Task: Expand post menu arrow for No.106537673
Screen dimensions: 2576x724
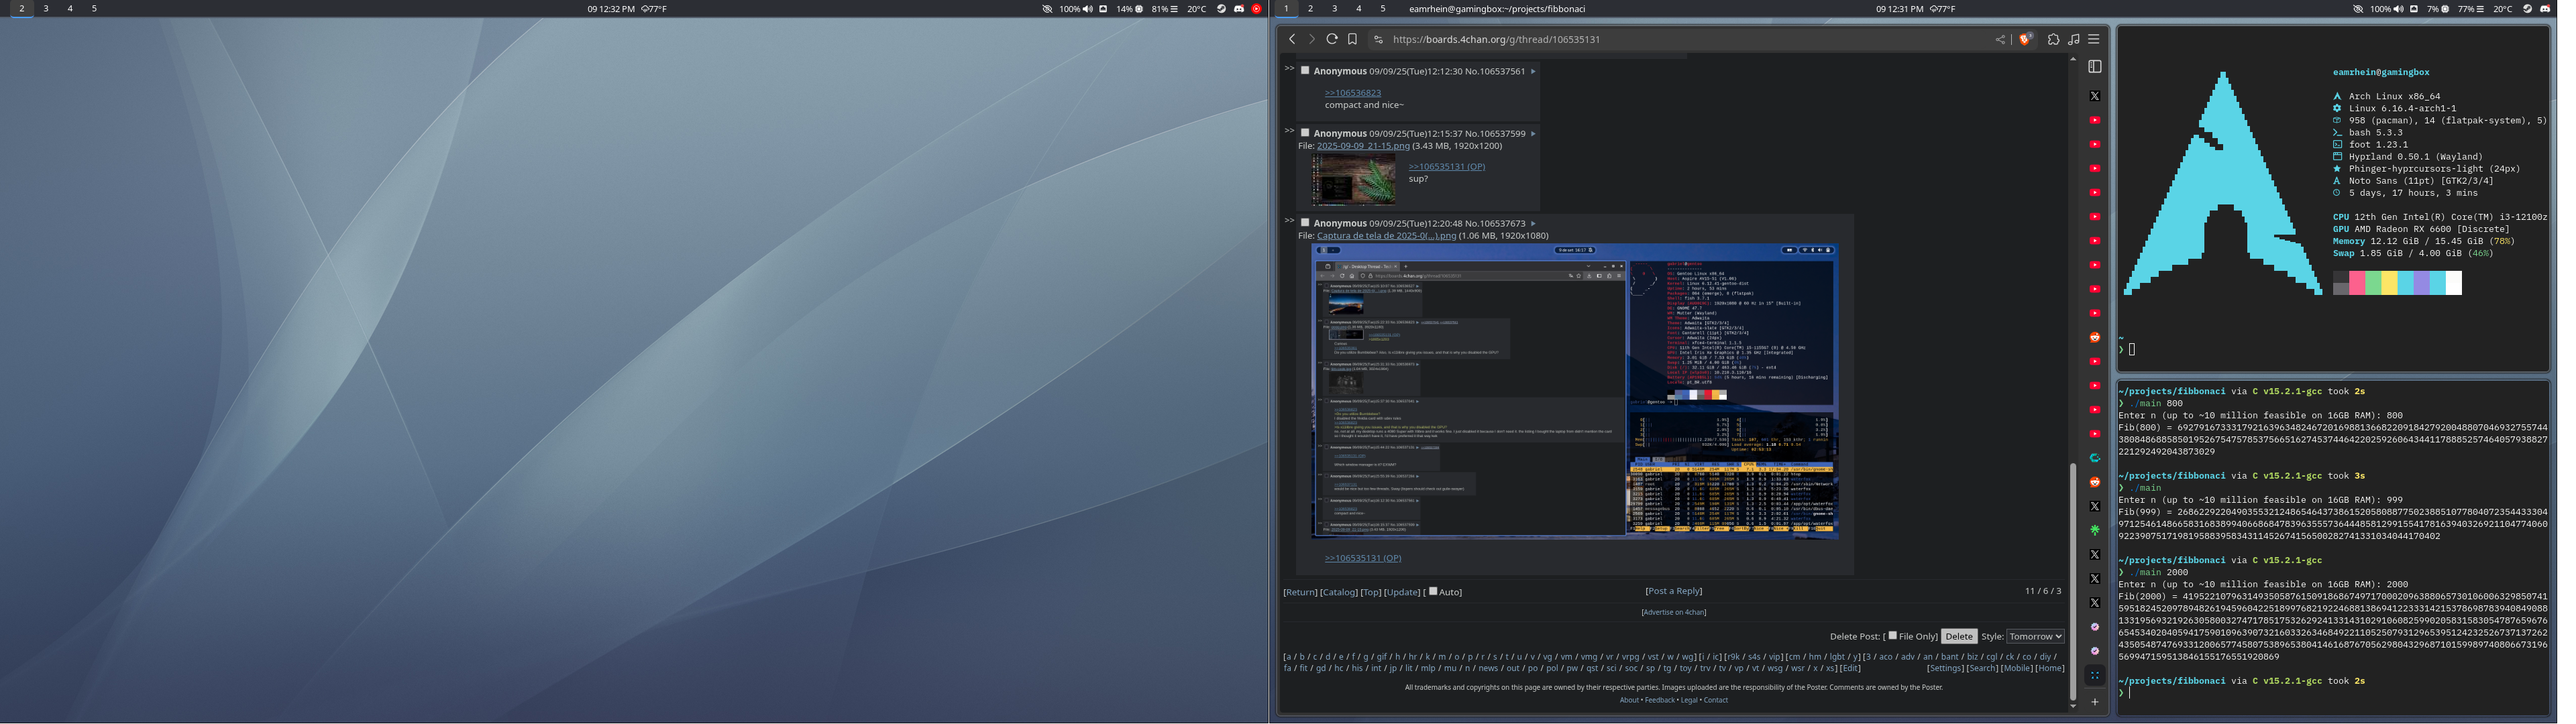Action: 1533,223
